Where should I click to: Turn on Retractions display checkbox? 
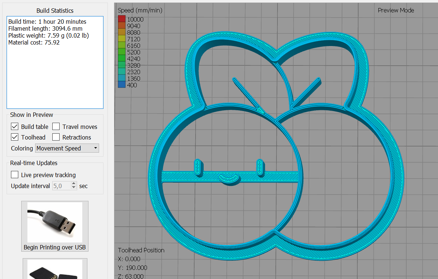[56, 137]
